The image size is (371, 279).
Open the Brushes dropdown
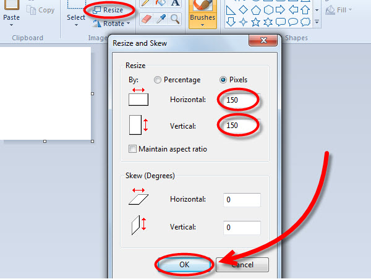coord(203,19)
